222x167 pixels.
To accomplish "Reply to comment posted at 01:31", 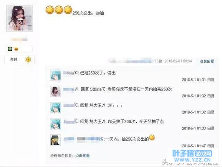I will point(211,80).
